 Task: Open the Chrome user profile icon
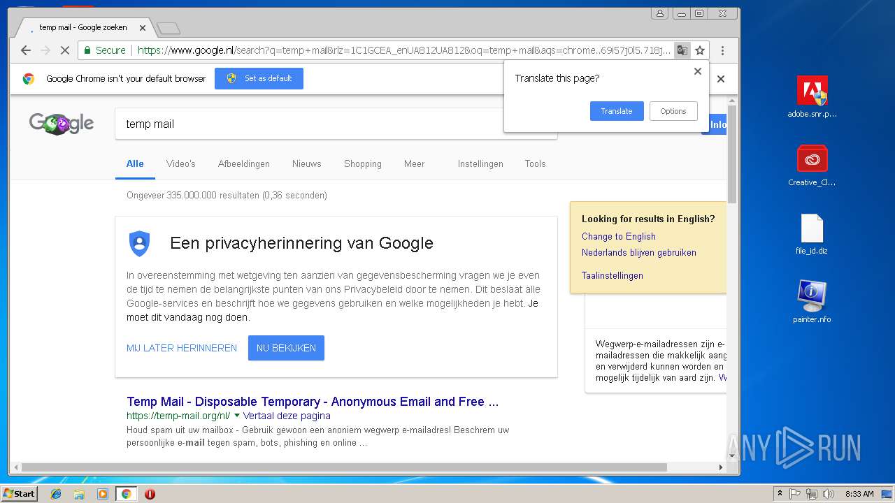point(659,13)
